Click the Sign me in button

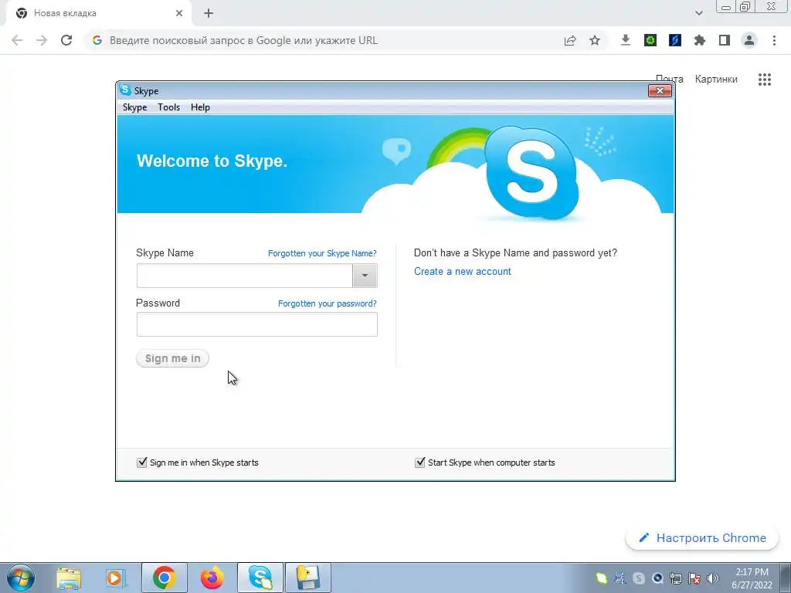172,358
